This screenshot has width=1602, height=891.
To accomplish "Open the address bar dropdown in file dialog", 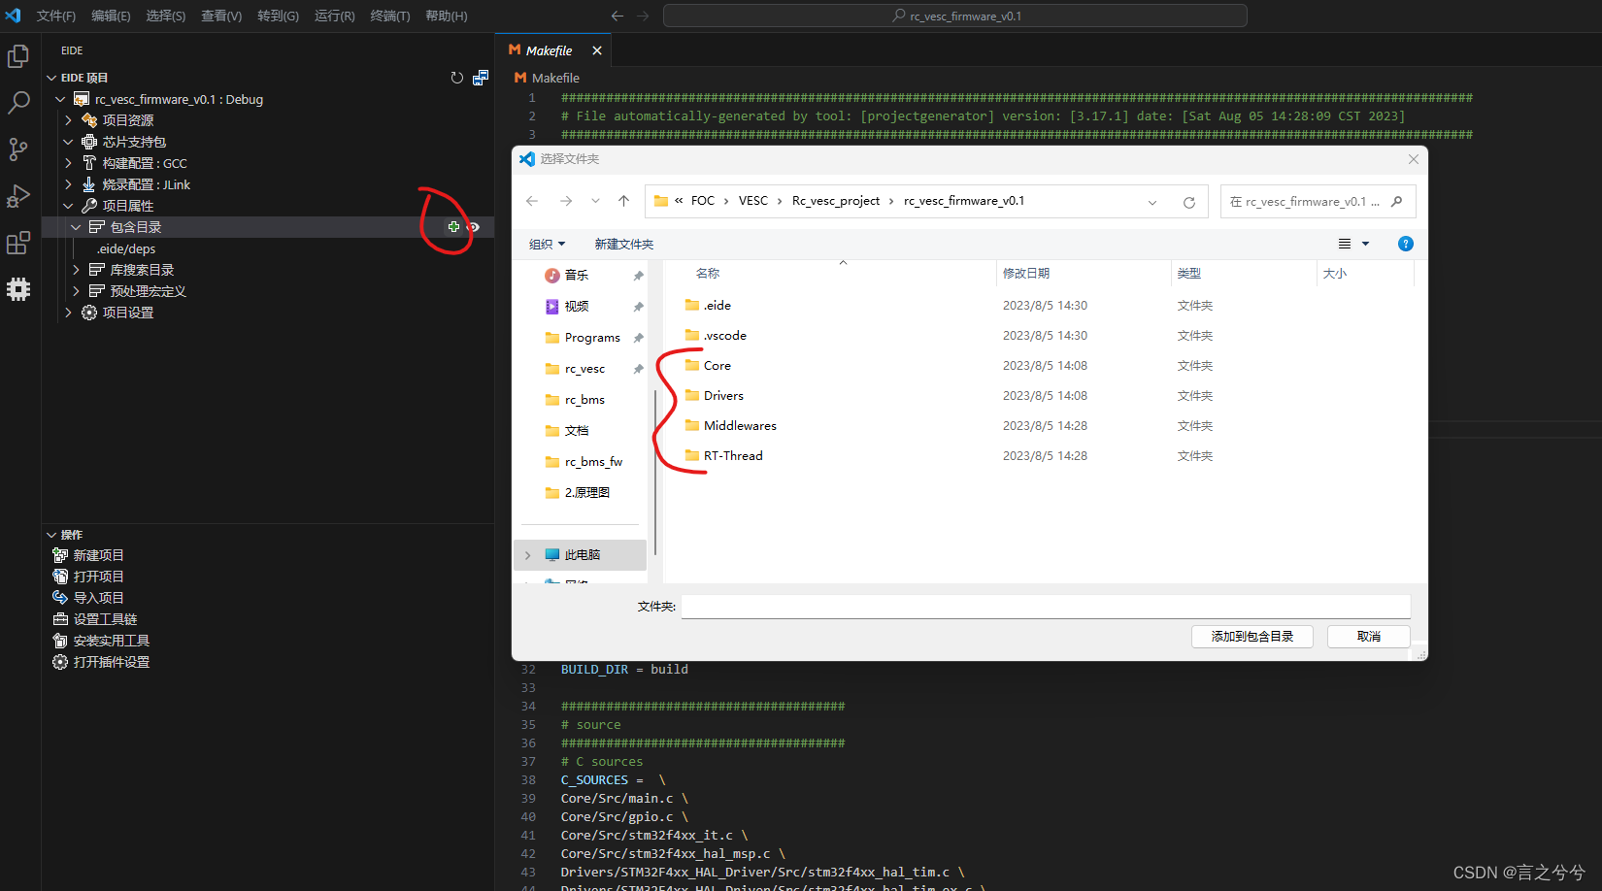I will (x=1151, y=201).
